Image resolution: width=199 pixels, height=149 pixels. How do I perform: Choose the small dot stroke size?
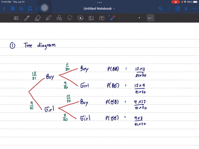point(139,18)
